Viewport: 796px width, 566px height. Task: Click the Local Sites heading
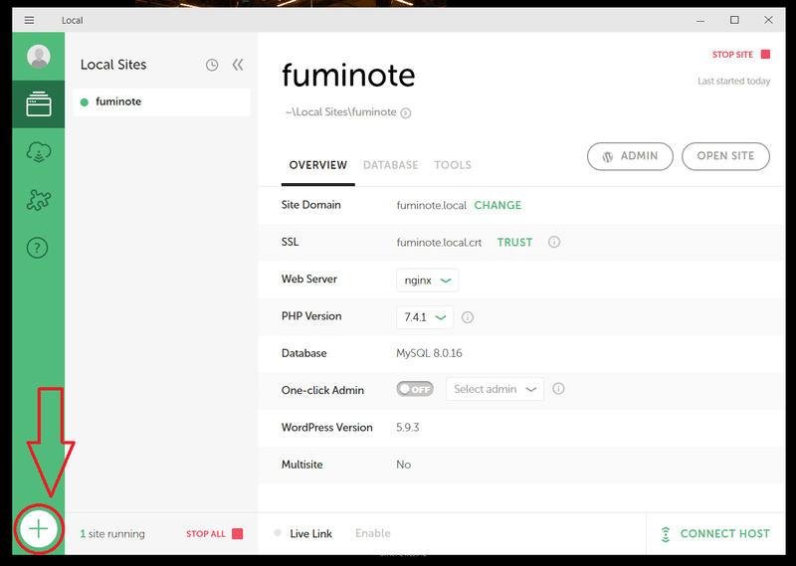tap(113, 65)
